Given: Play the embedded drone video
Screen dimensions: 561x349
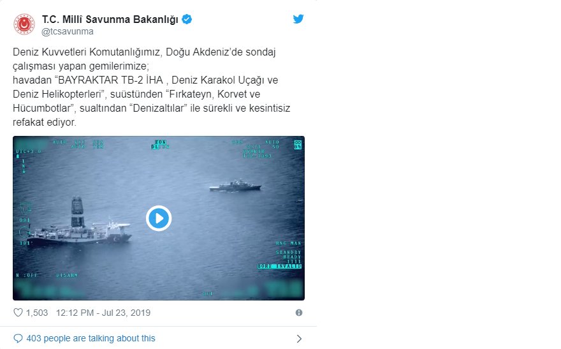Looking at the screenshot, I should [x=158, y=218].
